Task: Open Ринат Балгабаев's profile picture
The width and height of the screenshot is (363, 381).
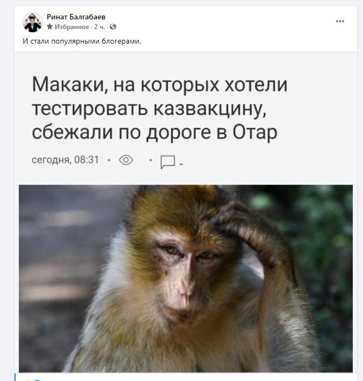Action: [x=32, y=23]
